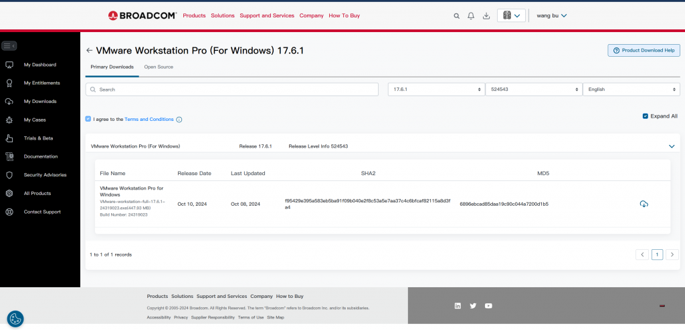Open My Dashboard in sidebar

click(39, 65)
